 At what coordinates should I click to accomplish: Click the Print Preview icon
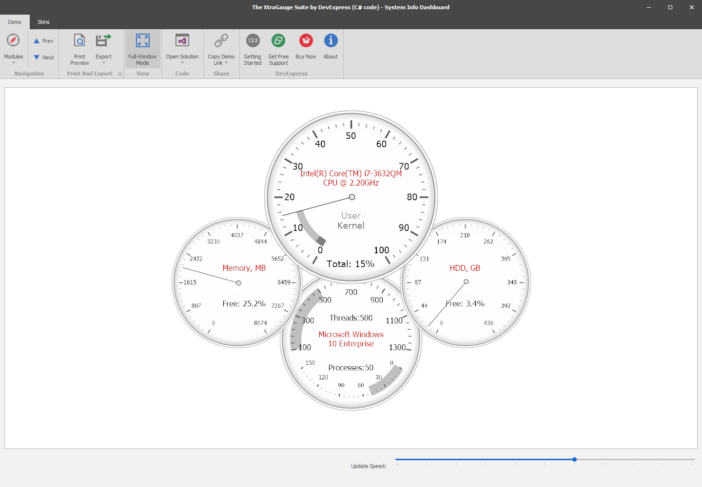click(79, 41)
